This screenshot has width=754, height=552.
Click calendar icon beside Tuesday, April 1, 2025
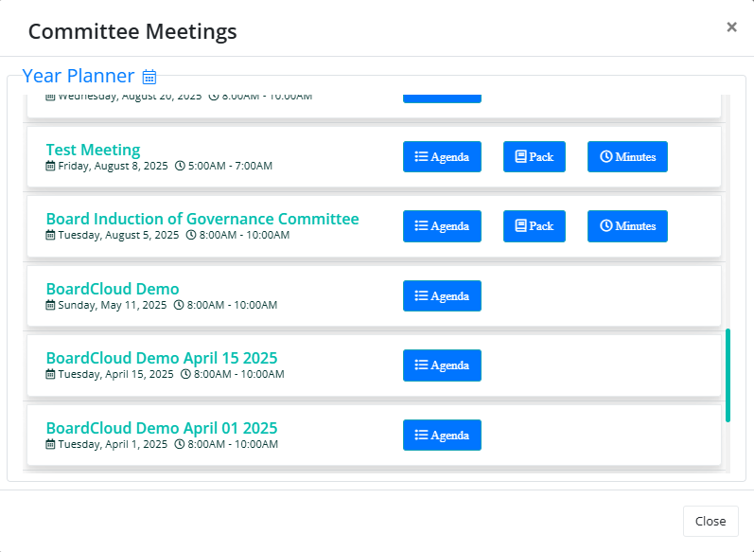coord(50,444)
